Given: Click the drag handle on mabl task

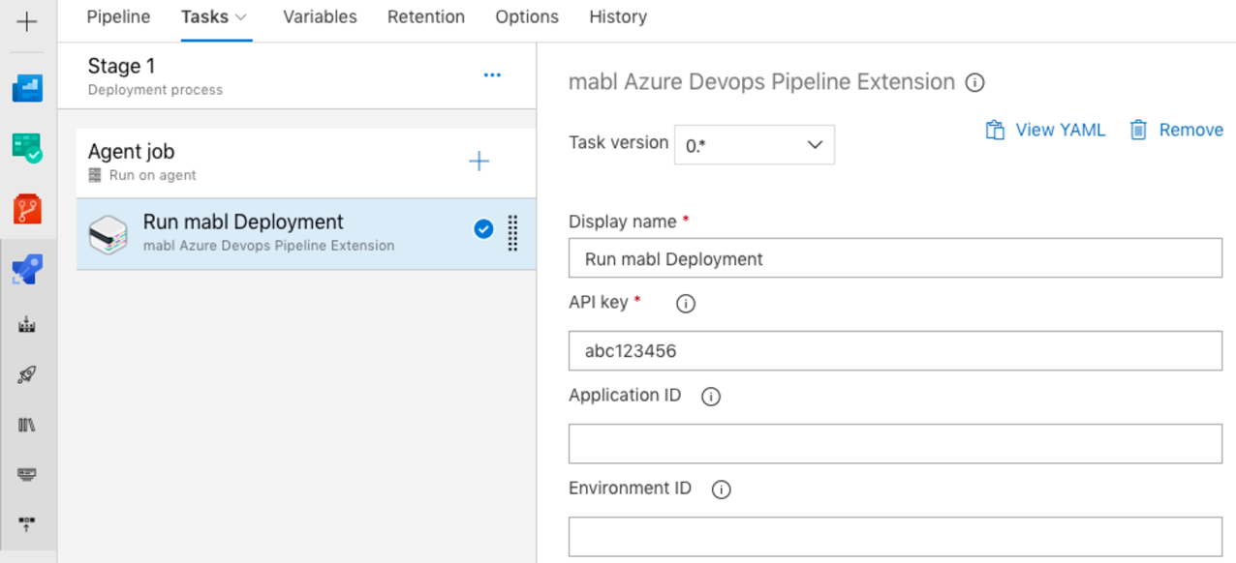Looking at the screenshot, I should point(512,233).
